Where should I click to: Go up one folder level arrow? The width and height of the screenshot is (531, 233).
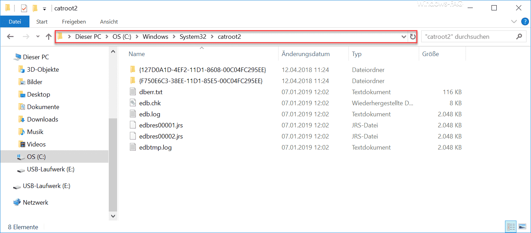pos(48,36)
